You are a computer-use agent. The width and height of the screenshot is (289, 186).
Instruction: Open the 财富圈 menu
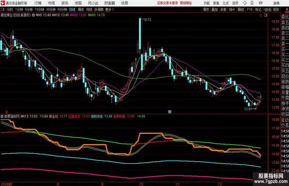tap(109, 3)
